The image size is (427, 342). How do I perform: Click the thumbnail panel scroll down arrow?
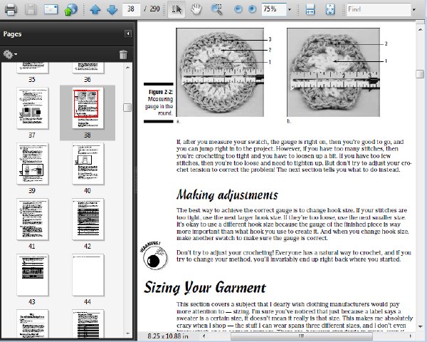pos(127,333)
